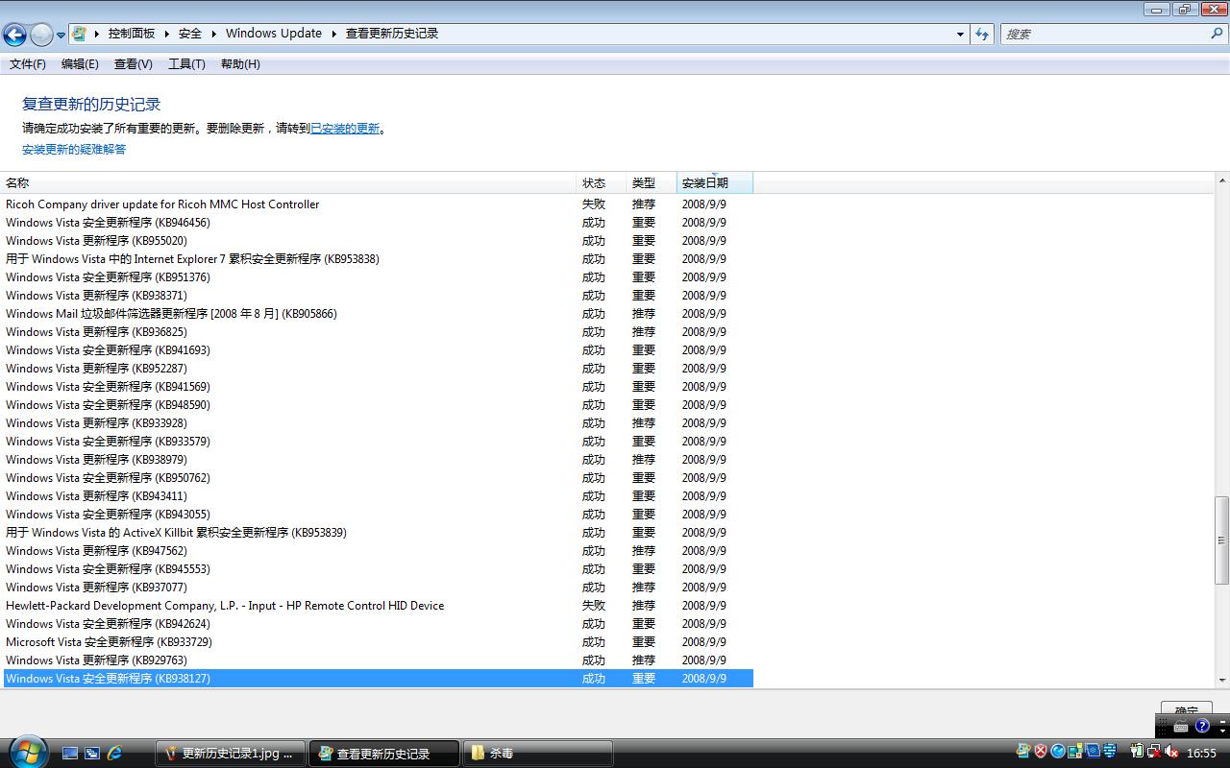This screenshot has height=768, width=1230.
Task: Select the KB951376 security update row
Action: click(x=377, y=277)
